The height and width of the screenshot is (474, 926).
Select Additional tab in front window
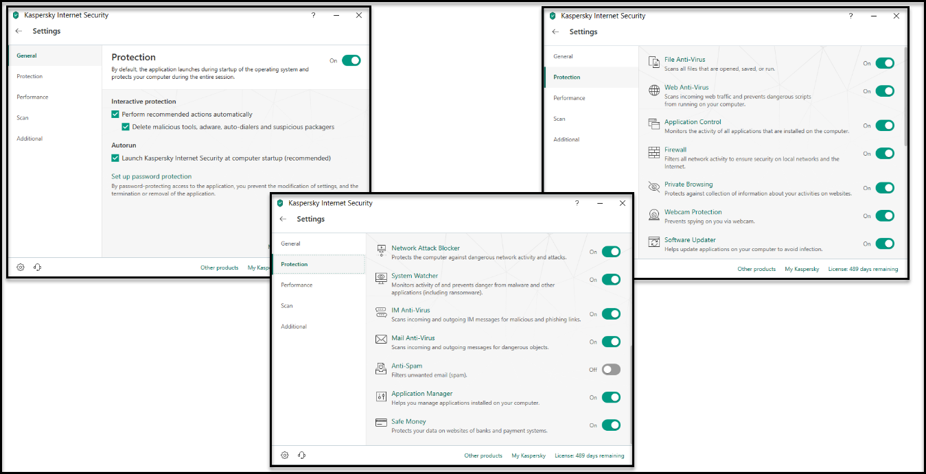point(319,327)
